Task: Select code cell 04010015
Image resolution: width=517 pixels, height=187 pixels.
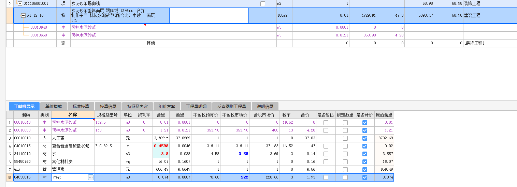Action: tap(26, 146)
